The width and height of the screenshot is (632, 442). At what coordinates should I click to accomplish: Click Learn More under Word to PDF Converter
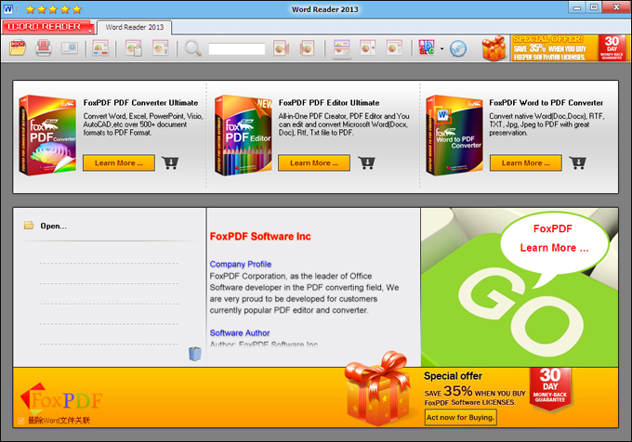pyautogui.click(x=525, y=163)
